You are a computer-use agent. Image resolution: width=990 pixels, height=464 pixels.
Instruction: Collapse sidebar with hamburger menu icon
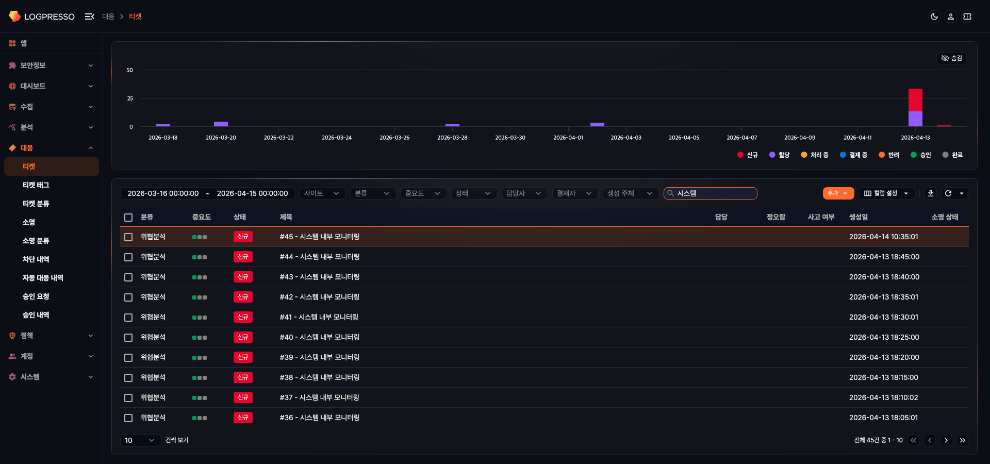coord(89,16)
